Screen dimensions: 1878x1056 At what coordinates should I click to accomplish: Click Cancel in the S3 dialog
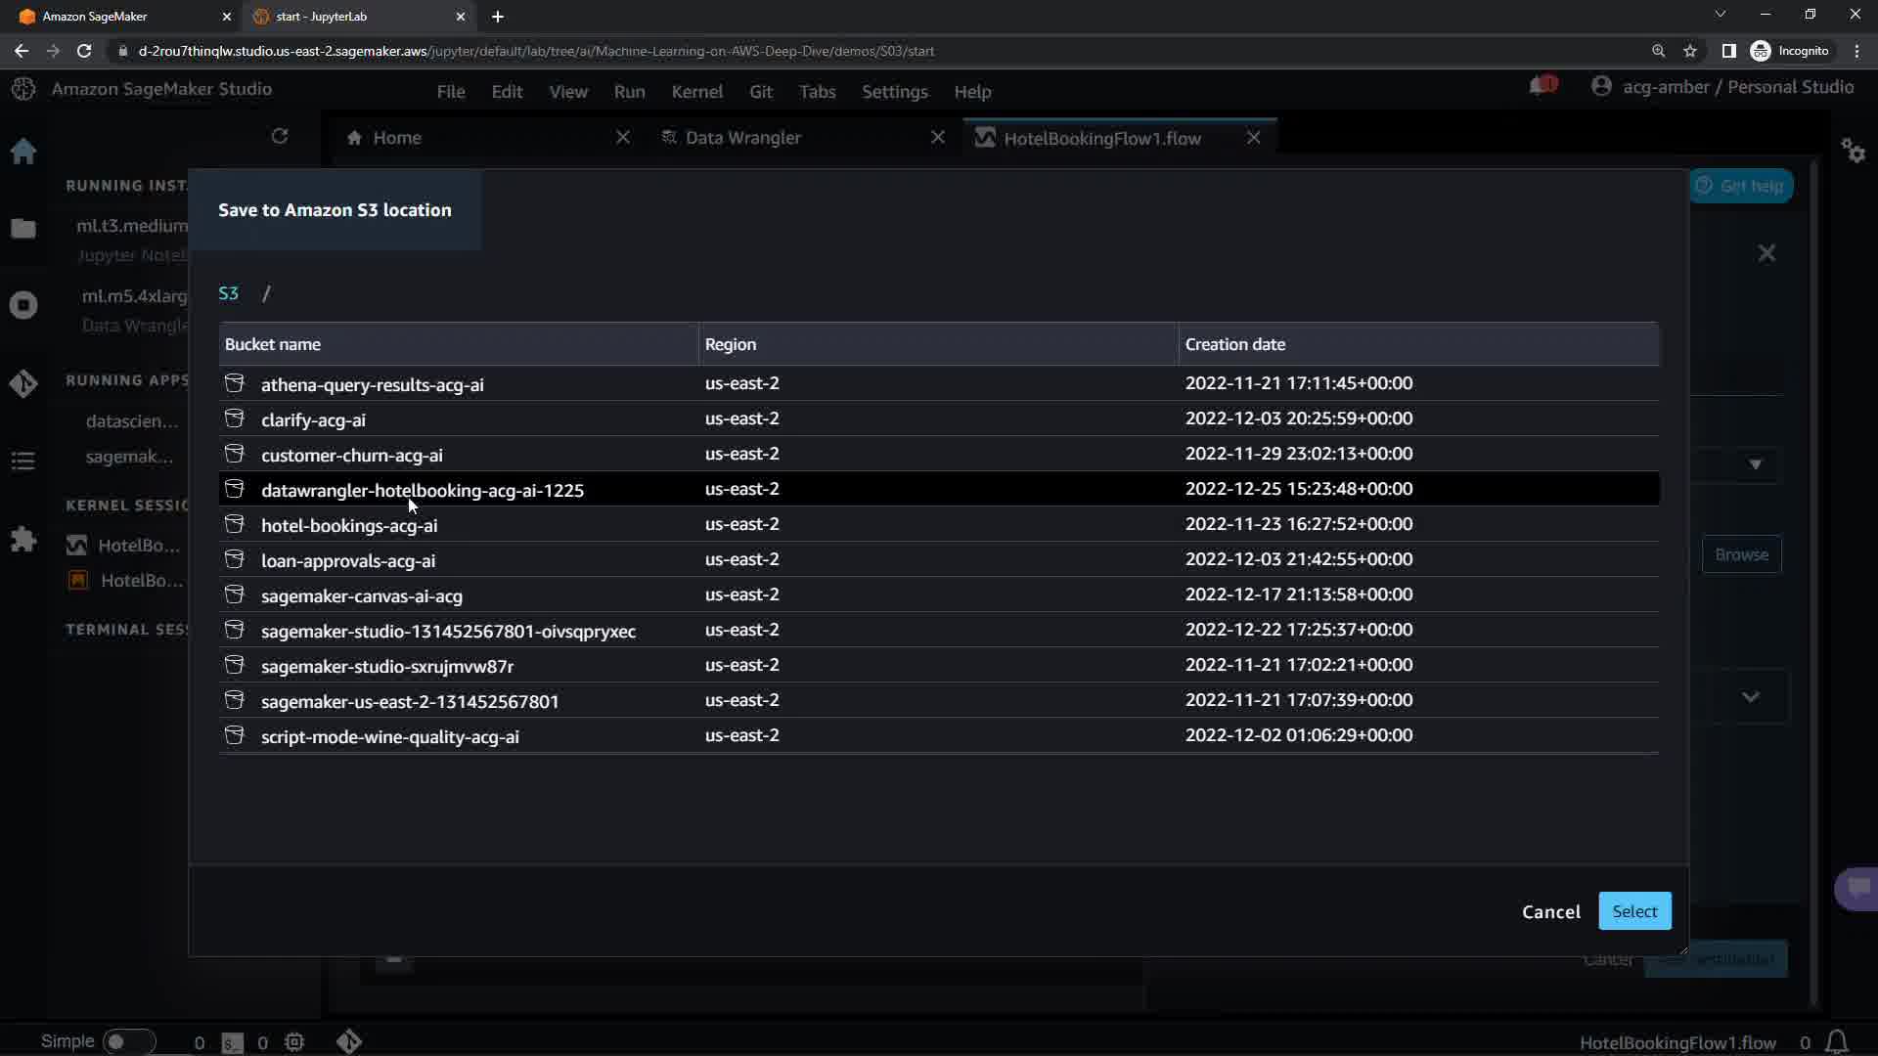click(x=1550, y=912)
